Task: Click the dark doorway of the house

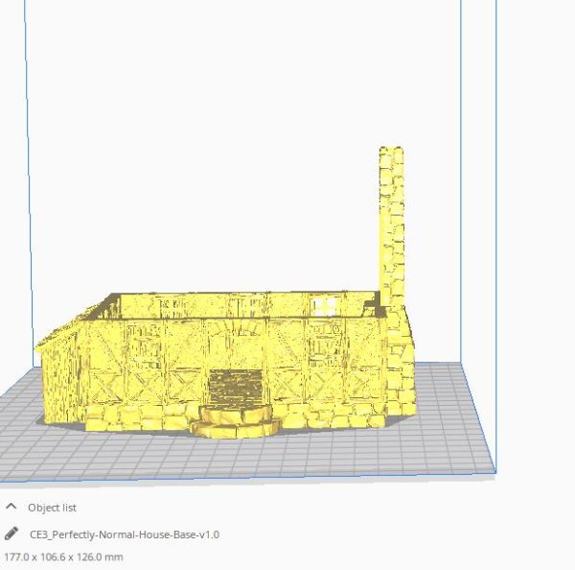Action: 233,388
